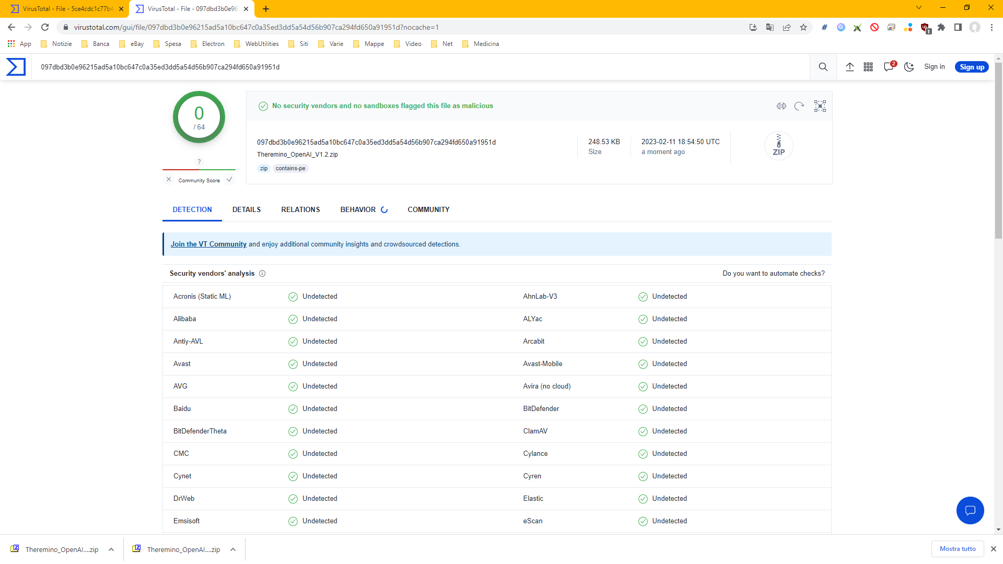The image size is (1003, 564).
Task: Open the graph visualization icon
Action: pyautogui.click(x=820, y=106)
